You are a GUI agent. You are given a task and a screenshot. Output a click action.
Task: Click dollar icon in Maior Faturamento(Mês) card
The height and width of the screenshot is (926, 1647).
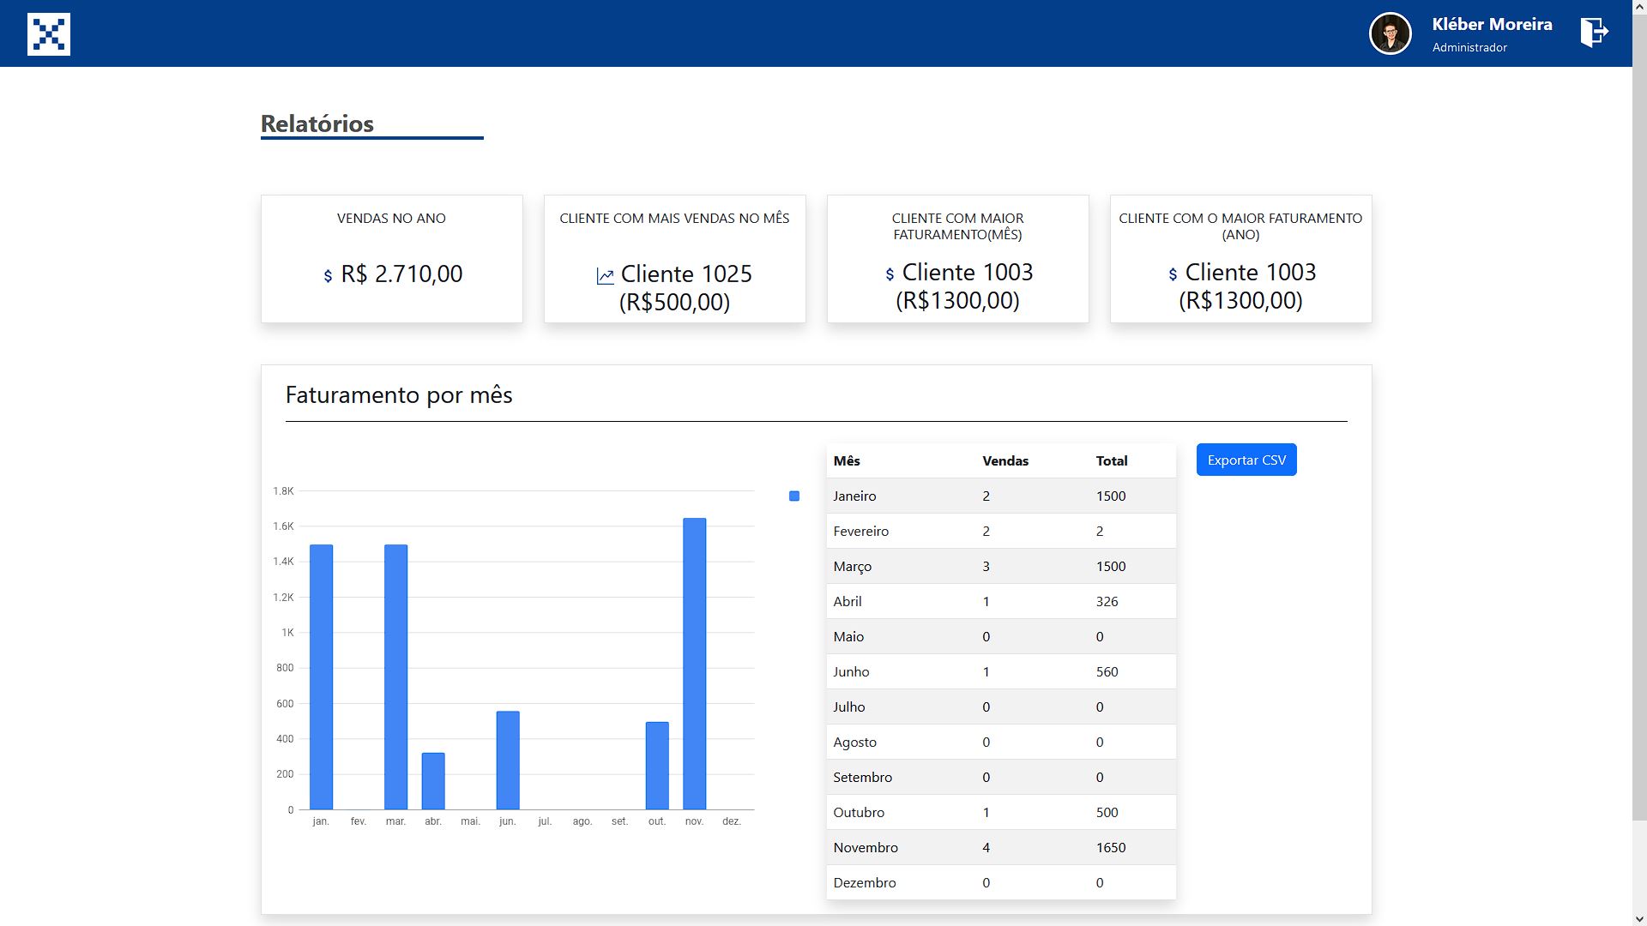890,274
